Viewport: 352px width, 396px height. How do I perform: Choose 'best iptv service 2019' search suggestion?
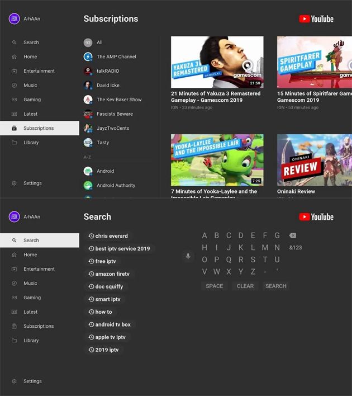[119, 249]
